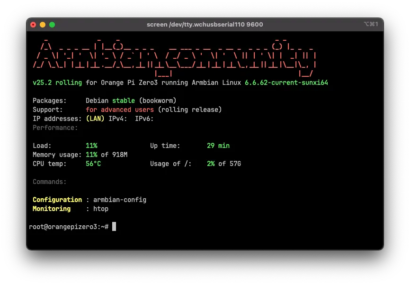
Task: Click the armbian-config configuration command
Action: click(119, 200)
